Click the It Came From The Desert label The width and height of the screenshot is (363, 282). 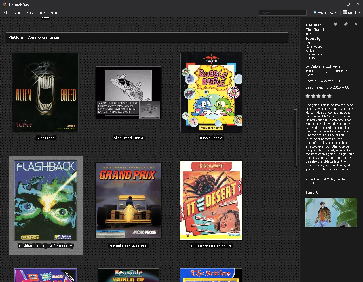pyautogui.click(x=211, y=246)
